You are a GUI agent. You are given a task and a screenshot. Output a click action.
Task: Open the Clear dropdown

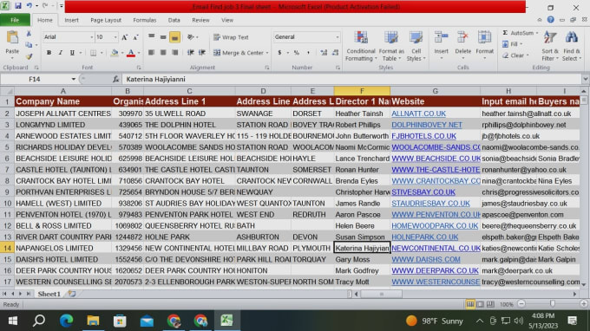point(515,55)
